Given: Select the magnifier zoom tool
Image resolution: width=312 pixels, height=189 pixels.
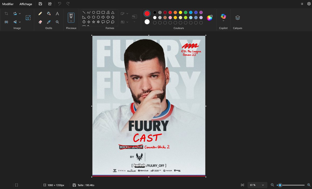Looking at the screenshot, I should (57, 22).
